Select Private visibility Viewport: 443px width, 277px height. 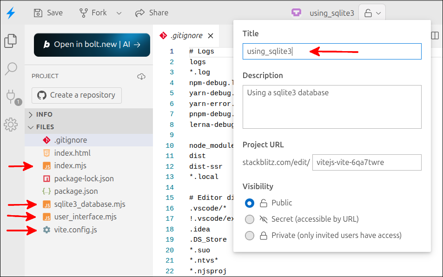click(x=249, y=236)
